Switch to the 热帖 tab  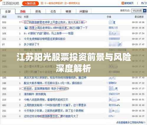point(23,11)
